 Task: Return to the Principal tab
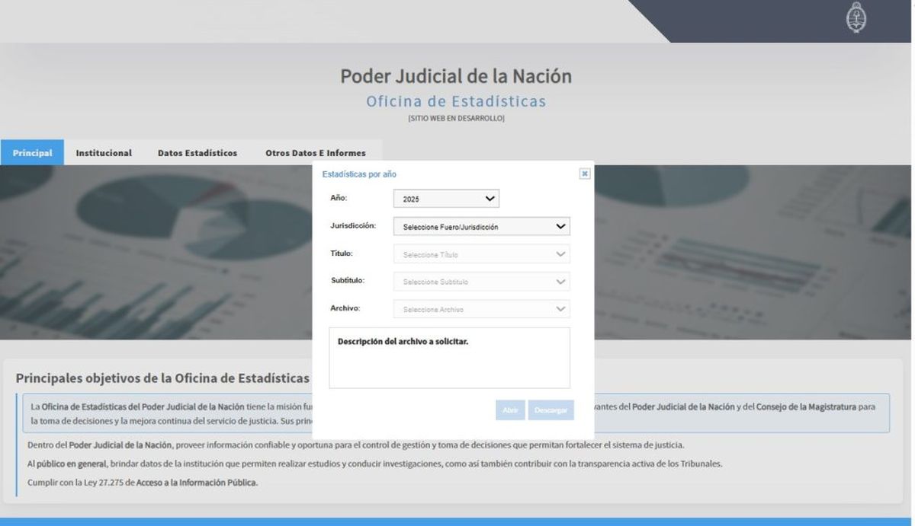click(x=32, y=152)
